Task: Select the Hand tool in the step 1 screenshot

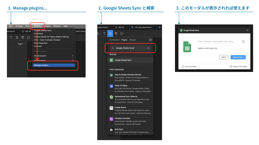Action: pos(23,37)
